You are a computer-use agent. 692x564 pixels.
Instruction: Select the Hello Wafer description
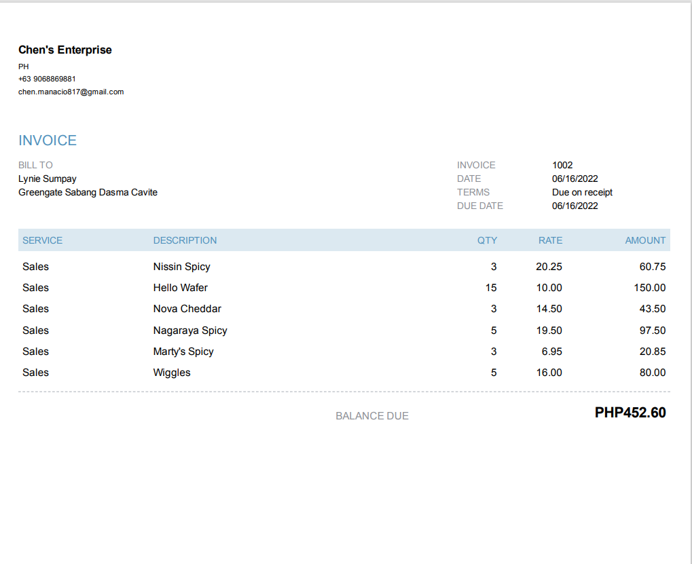click(x=181, y=288)
